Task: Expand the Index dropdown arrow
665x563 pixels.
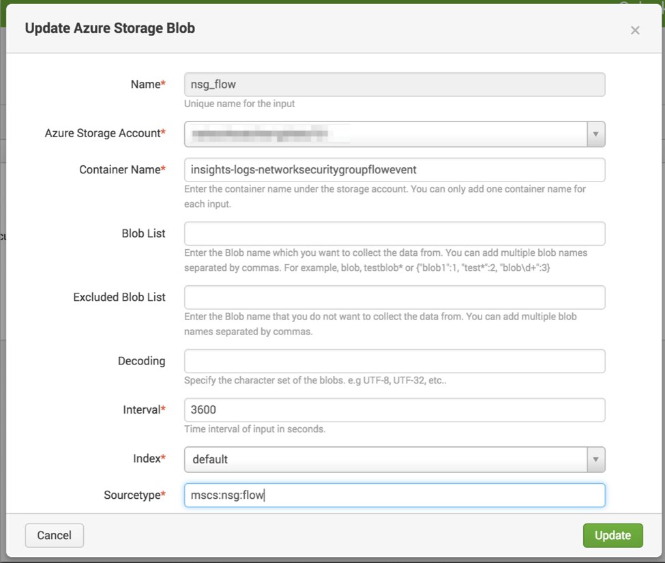Action: 595,459
